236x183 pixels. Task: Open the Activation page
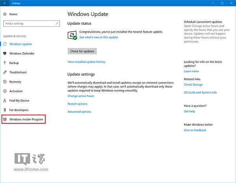[x=16, y=91]
